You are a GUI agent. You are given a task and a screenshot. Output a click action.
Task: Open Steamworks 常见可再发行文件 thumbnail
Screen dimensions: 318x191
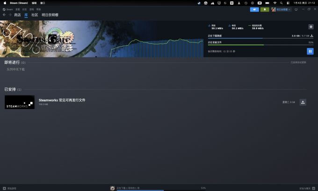pos(20,102)
